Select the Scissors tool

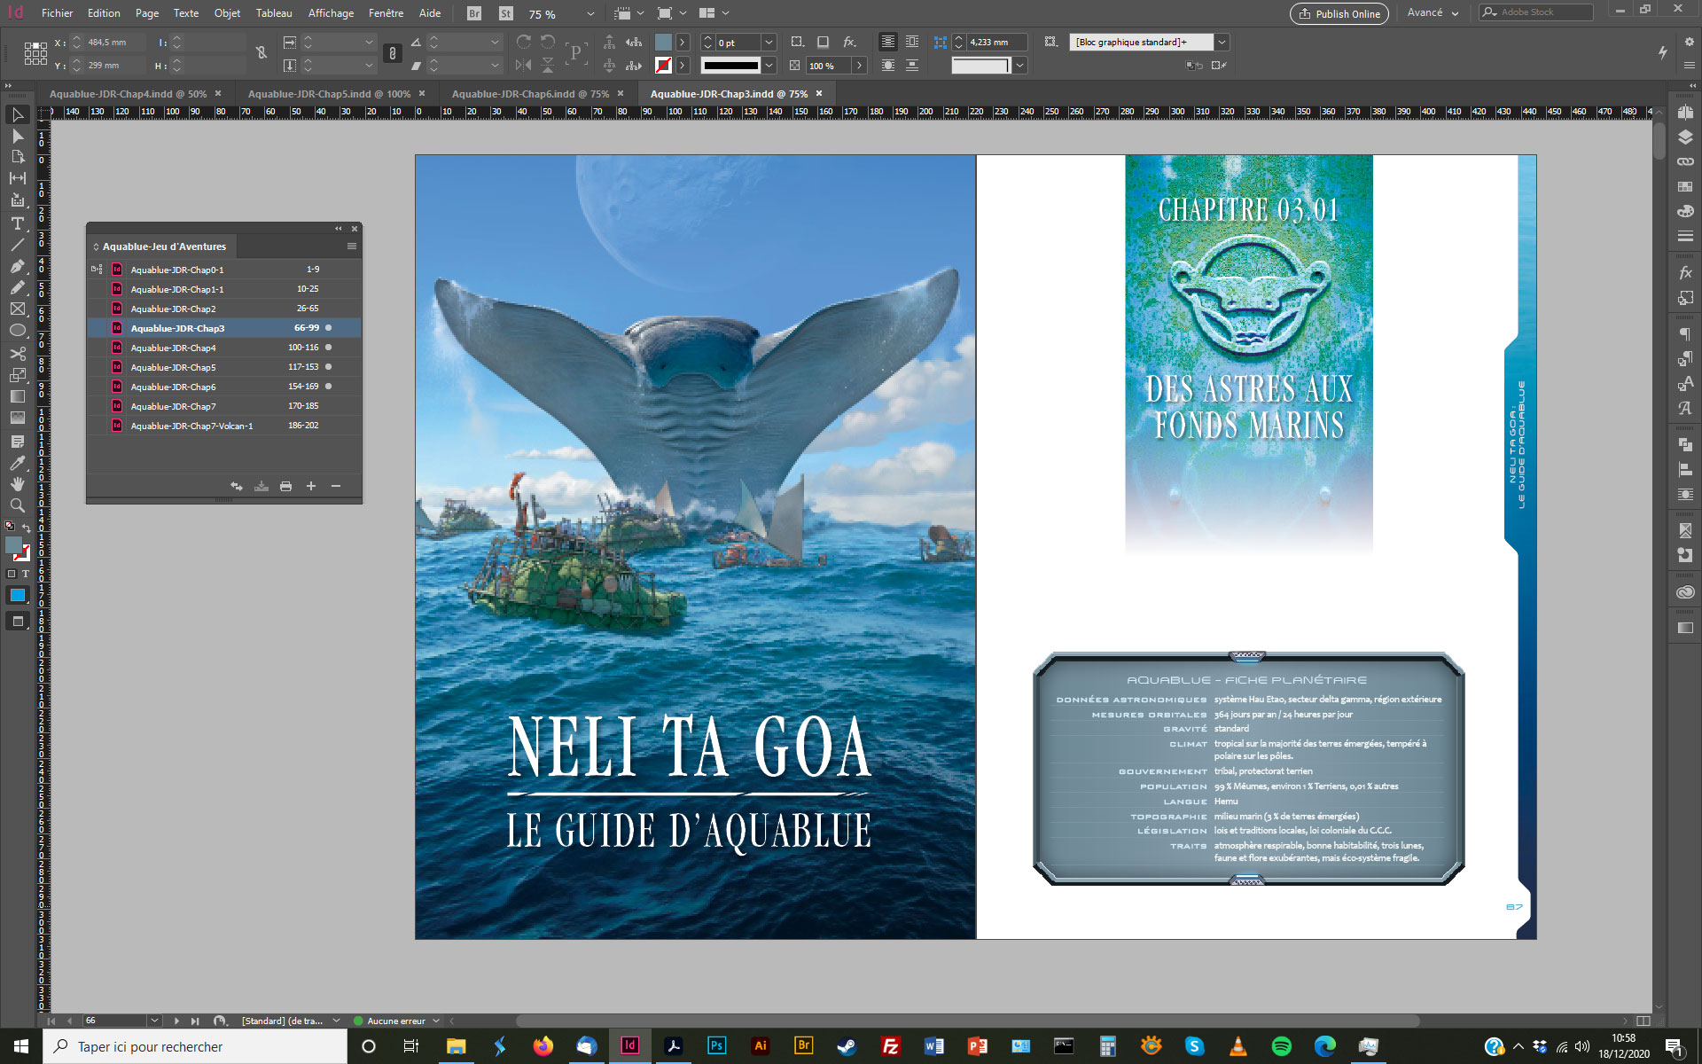pyautogui.click(x=17, y=353)
